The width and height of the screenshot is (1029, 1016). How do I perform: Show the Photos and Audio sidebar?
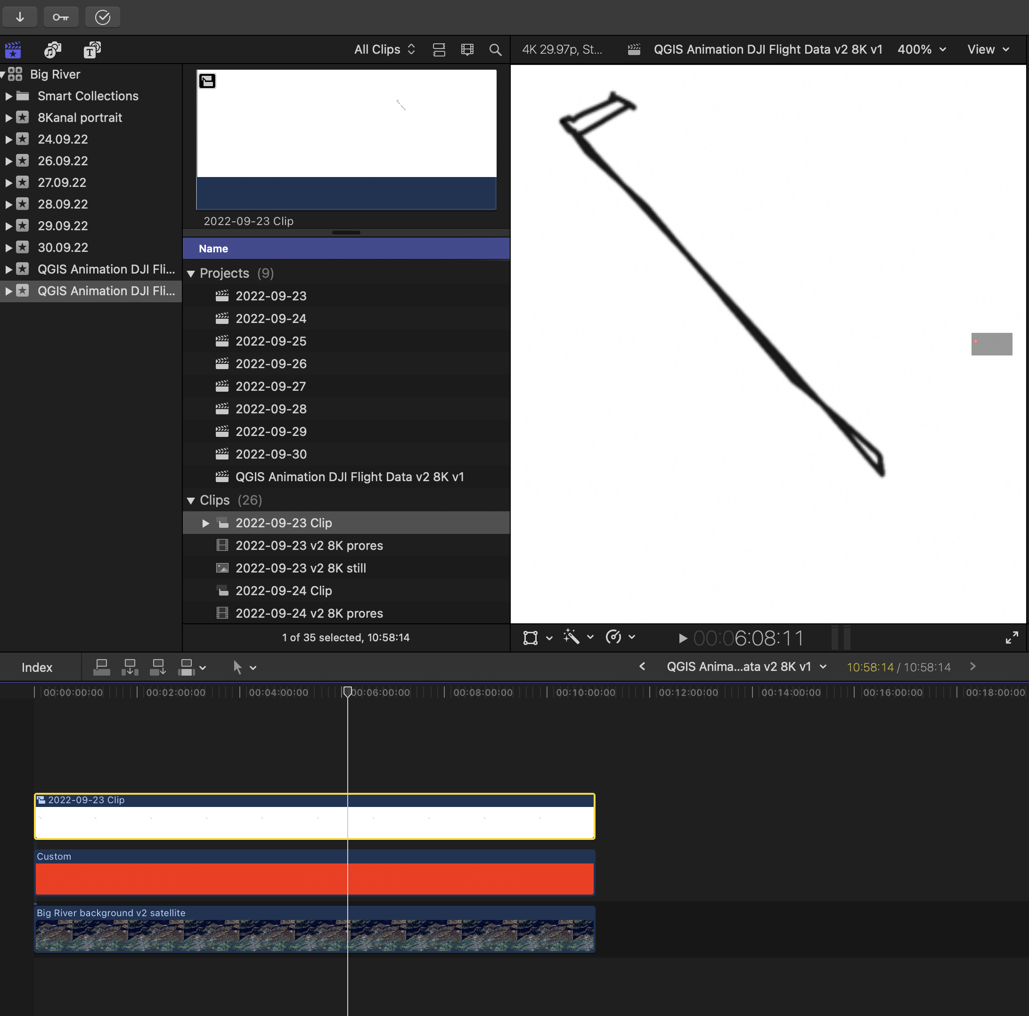pyautogui.click(x=52, y=50)
